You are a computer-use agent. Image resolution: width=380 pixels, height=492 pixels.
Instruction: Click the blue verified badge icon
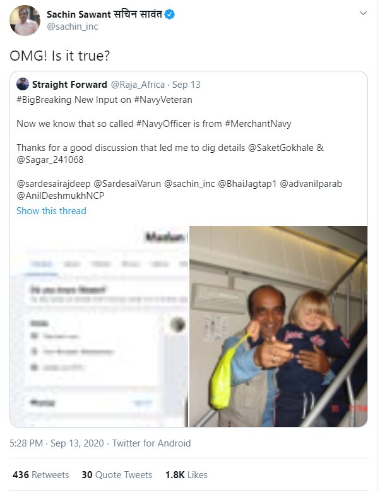click(170, 15)
